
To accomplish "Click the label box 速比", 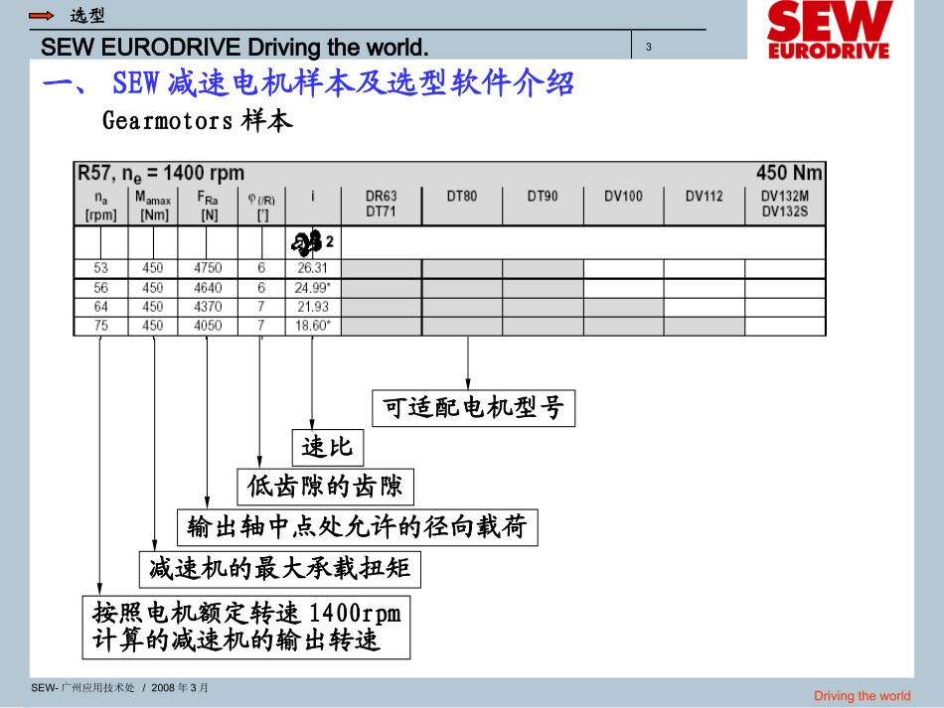I will coord(328,448).
